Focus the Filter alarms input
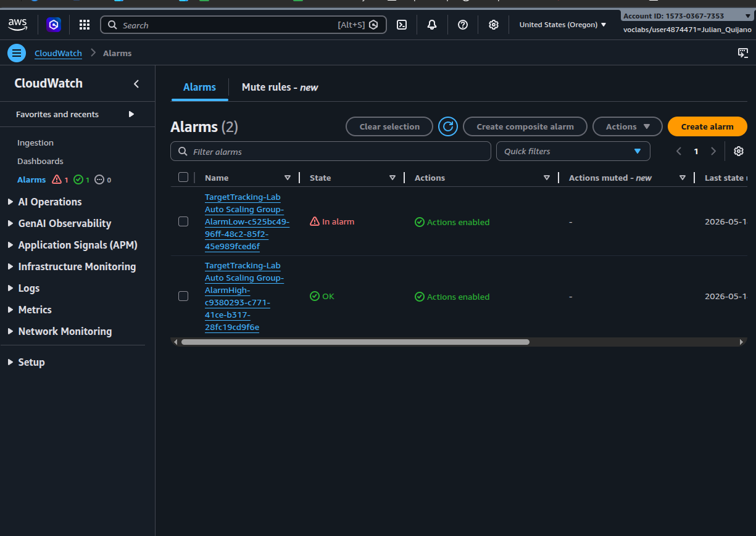 pyautogui.click(x=331, y=151)
